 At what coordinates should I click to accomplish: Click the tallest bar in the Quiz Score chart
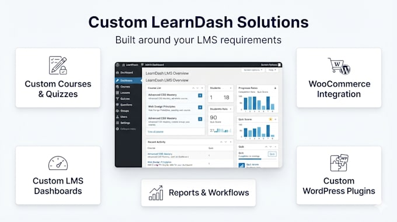pyautogui.click(x=268, y=131)
